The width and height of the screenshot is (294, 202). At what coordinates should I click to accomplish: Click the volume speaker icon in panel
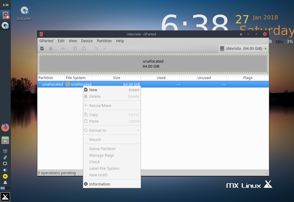tap(5, 170)
